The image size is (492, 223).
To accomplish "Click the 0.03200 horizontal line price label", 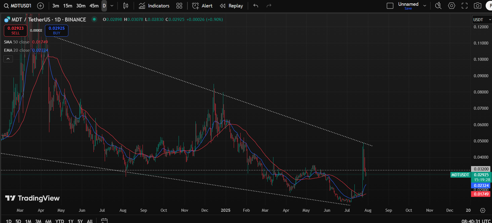I will click(x=481, y=169).
